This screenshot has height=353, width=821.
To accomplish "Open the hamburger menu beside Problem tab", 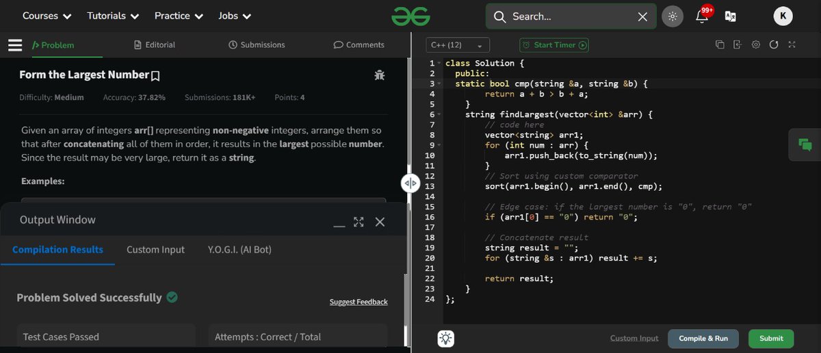I will 16,45.
